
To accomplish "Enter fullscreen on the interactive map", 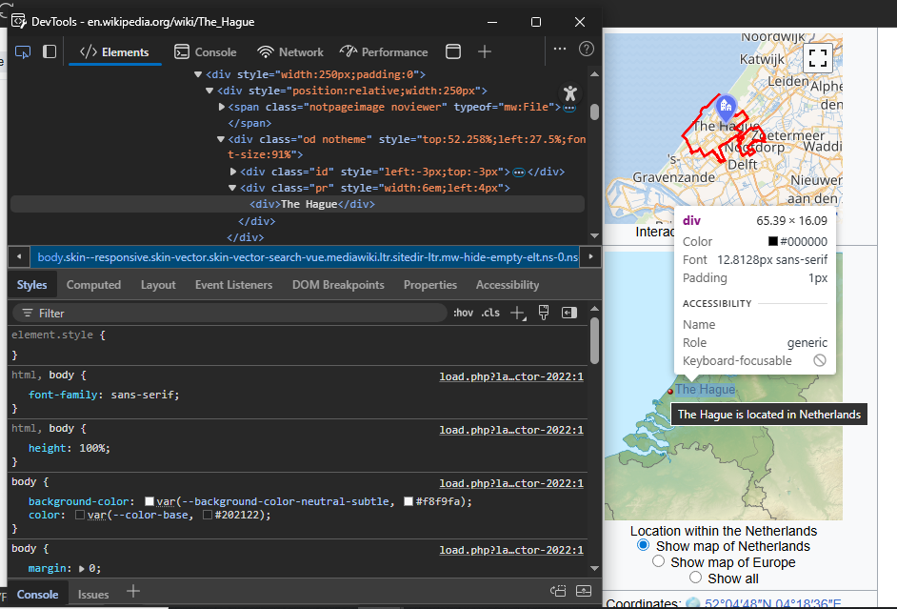I will 817,57.
